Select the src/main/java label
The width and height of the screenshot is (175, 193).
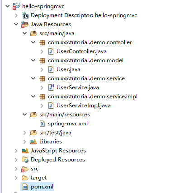tap(57, 33)
